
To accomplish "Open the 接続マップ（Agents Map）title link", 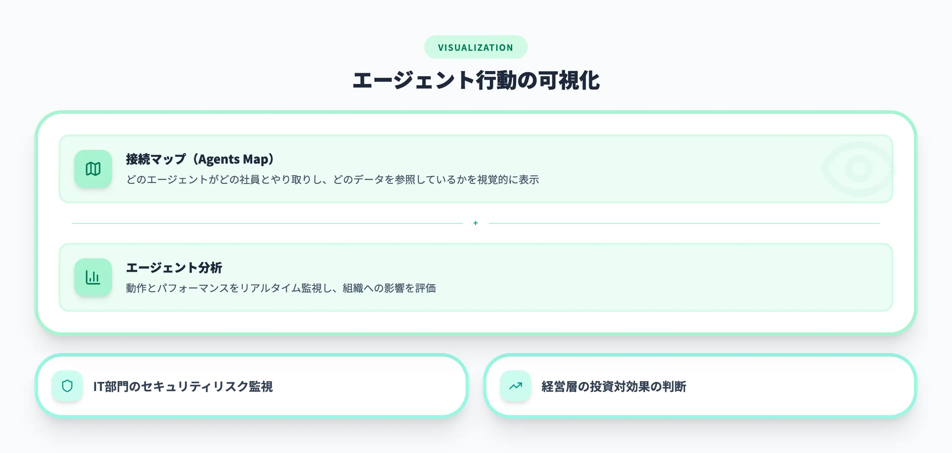I will click(x=200, y=159).
